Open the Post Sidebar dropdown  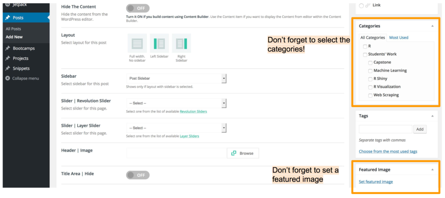(x=176, y=78)
